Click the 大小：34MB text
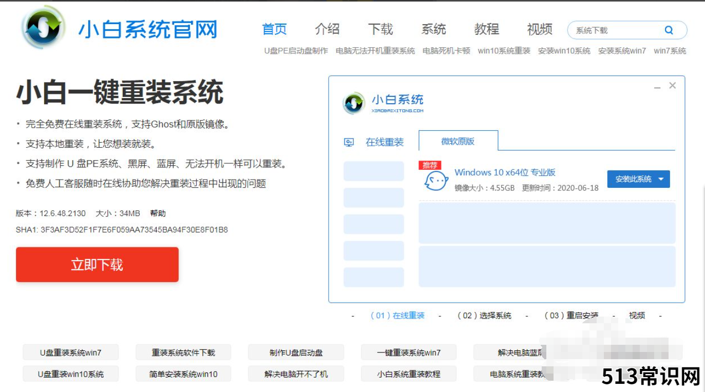 pyautogui.click(x=118, y=213)
